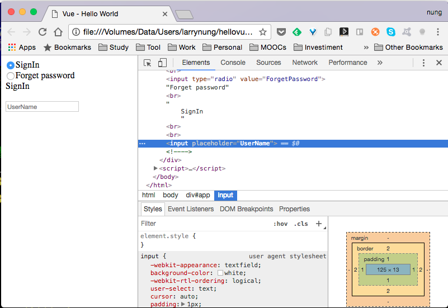Click the grey circle extension icon
This screenshot has height=308, width=448.
coord(422,32)
